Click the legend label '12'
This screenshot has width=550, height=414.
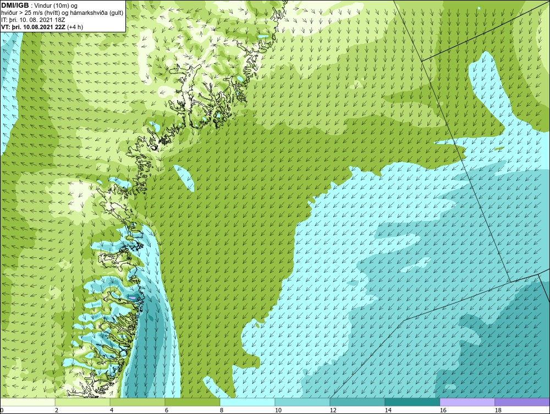333,410
